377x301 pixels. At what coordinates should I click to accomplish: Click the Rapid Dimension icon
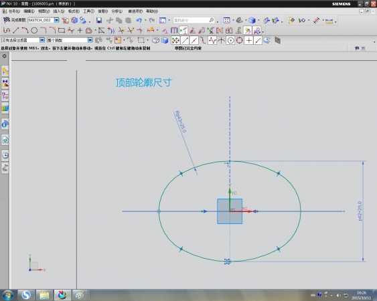151,31
